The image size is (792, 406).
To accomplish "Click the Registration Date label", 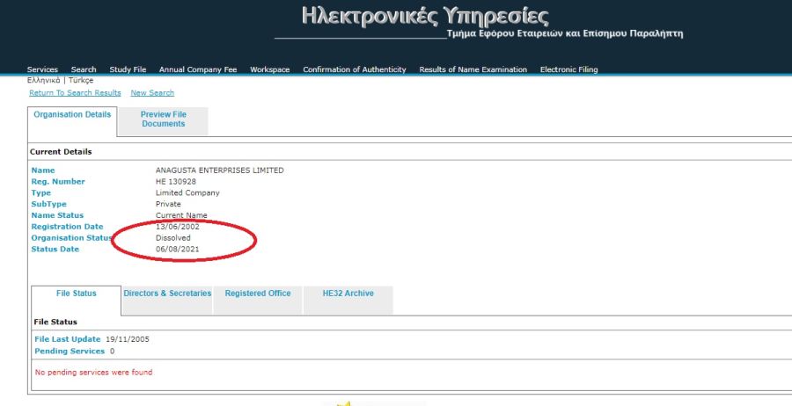I will [x=67, y=227].
